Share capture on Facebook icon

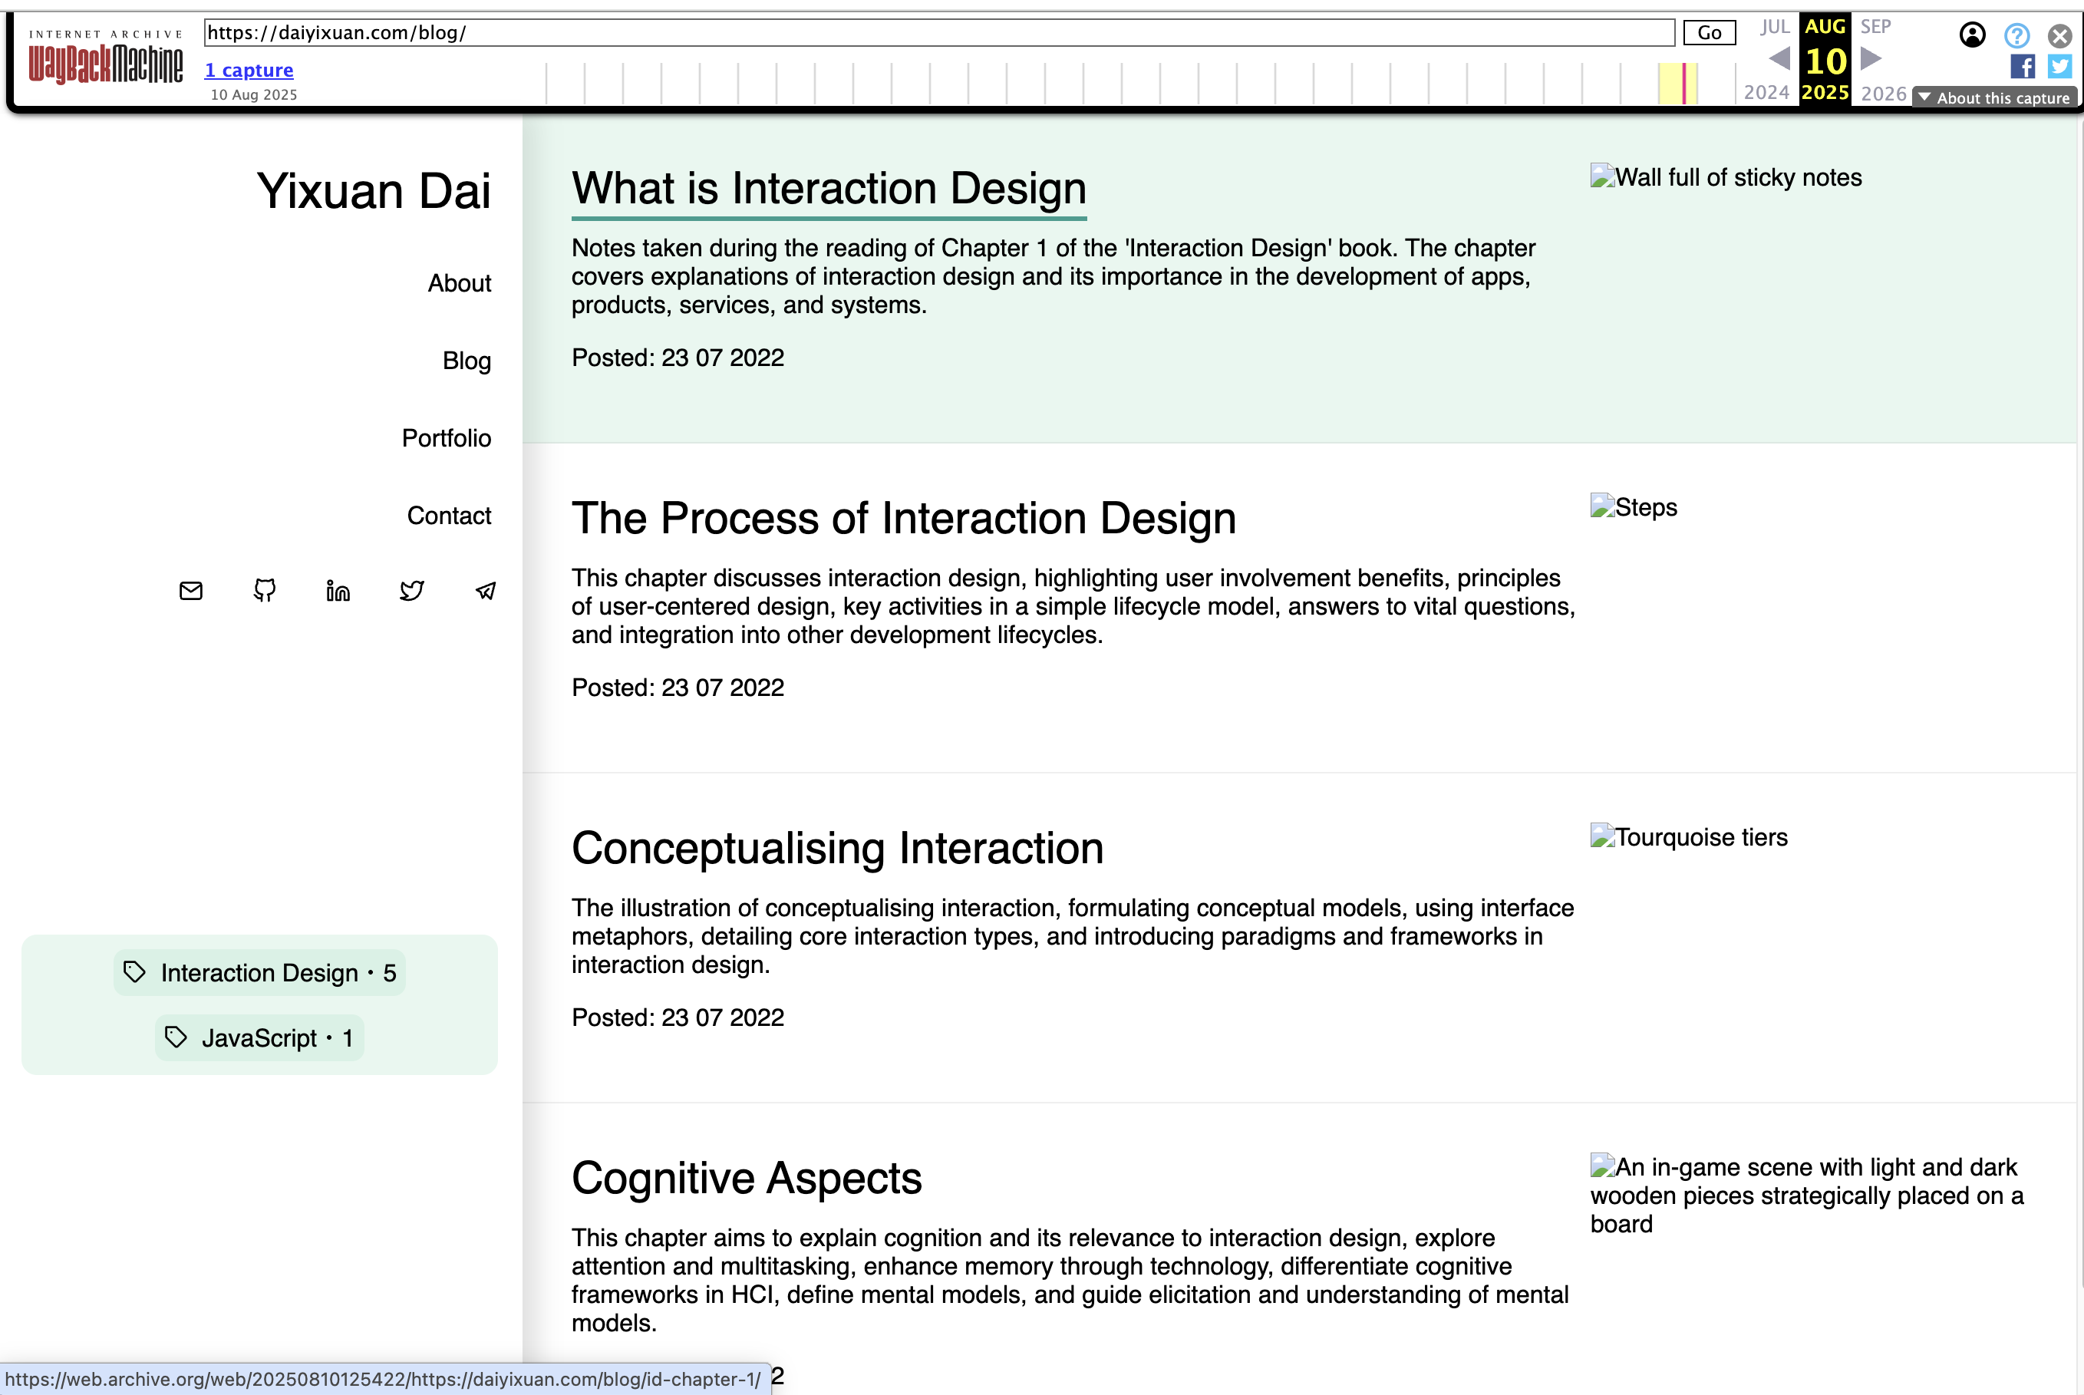click(x=2023, y=66)
